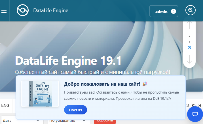Viewport: 203px width, 124px height.
Task: Select the second slider dot
Action: point(189,42)
